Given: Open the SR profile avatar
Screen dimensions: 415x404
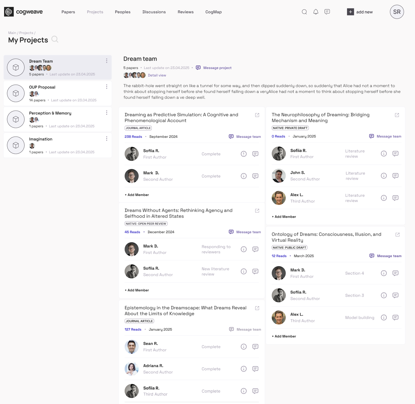Looking at the screenshot, I should click(397, 12).
